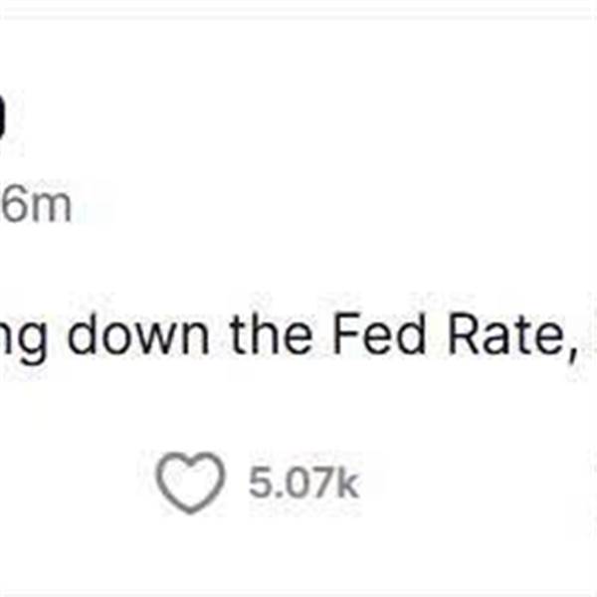The width and height of the screenshot is (597, 597).
Task: Open the 5.07k likes count
Action: tap(303, 483)
